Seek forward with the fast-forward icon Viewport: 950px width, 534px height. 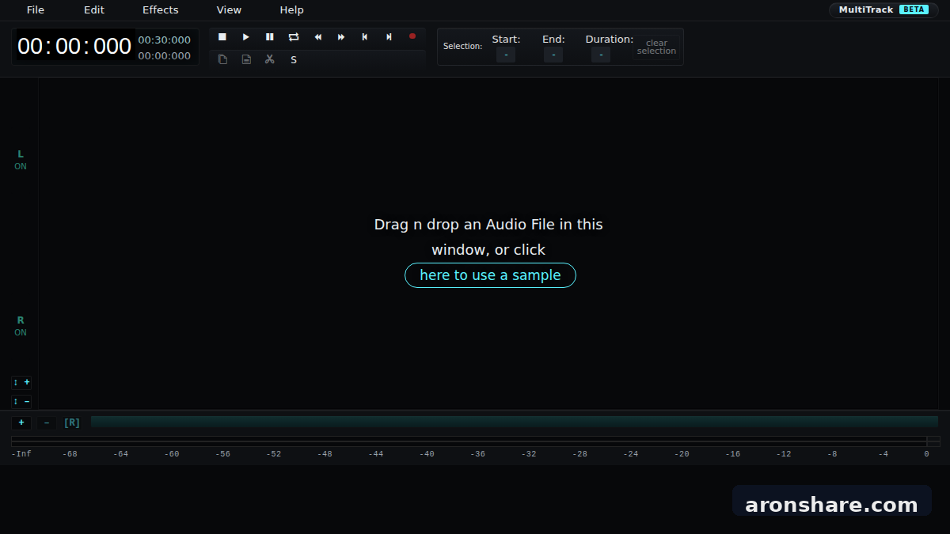click(x=341, y=37)
